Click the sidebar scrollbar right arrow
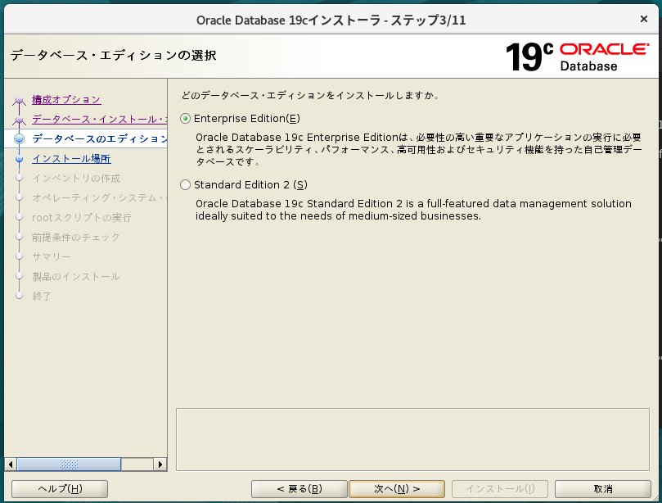Viewport: 662px width, 503px height. coord(160,464)
